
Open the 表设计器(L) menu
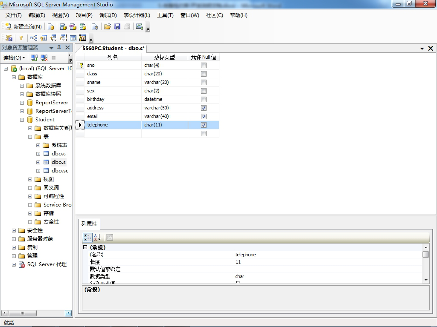tap(137, 15)
